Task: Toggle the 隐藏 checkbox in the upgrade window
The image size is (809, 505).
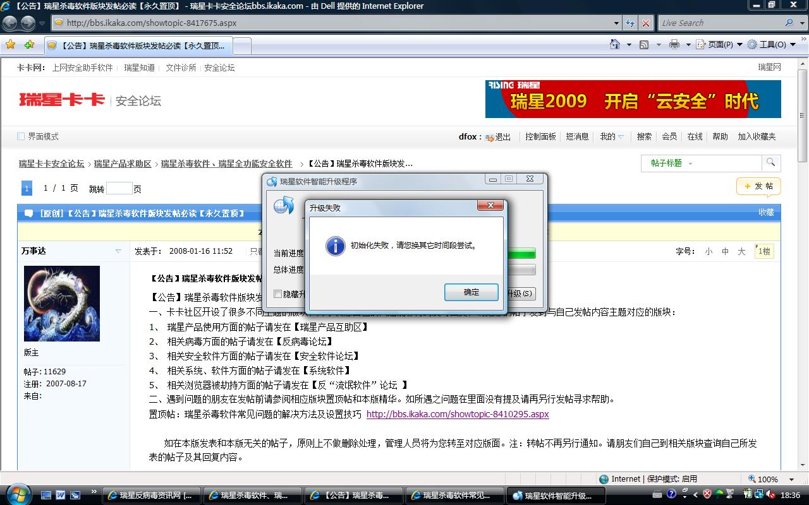Action: click(277, 294)
